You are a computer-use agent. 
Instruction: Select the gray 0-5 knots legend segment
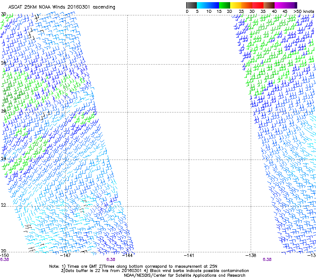coord(191,5)
